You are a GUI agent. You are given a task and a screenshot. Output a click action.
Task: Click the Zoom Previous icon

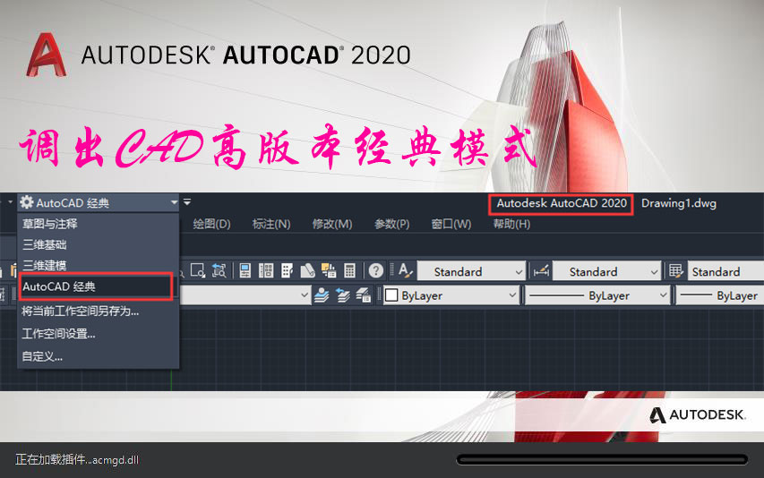pyautogui.click(x=219, y=270)
